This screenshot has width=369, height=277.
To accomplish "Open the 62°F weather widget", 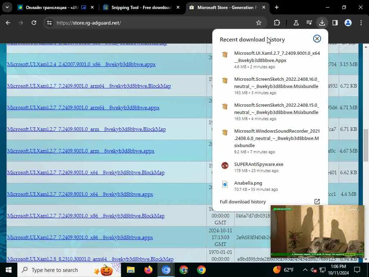I will (x=283, y=270).
